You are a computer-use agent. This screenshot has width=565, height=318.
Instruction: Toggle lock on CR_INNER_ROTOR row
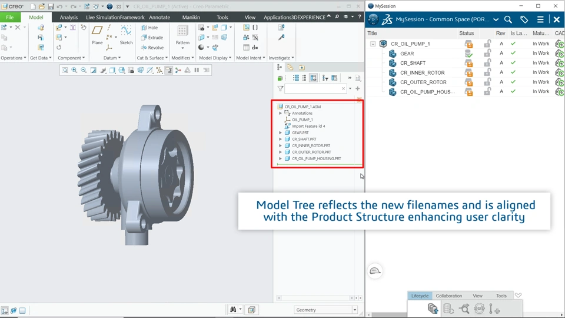487,72
